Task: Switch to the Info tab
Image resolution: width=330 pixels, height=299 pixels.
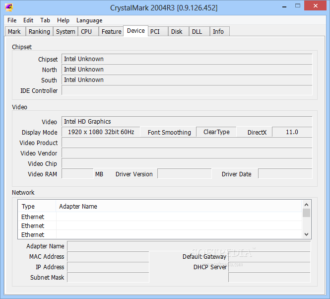Action: pos(220,31)
